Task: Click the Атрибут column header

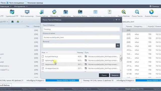Action: click(151, 26)
